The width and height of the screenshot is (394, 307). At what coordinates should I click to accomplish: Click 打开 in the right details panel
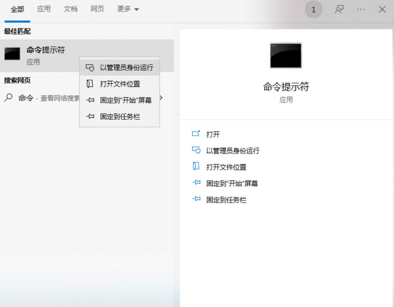tap(213, 134)
